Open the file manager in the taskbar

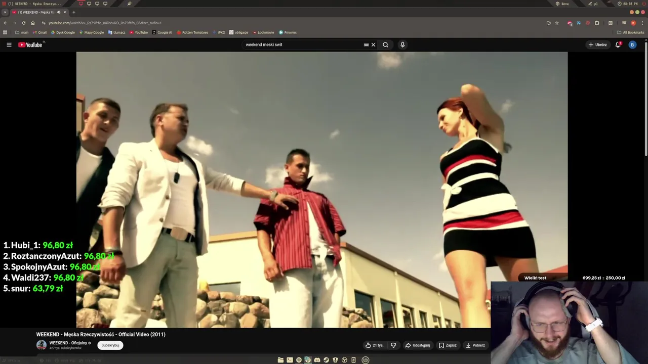(280, 360)
